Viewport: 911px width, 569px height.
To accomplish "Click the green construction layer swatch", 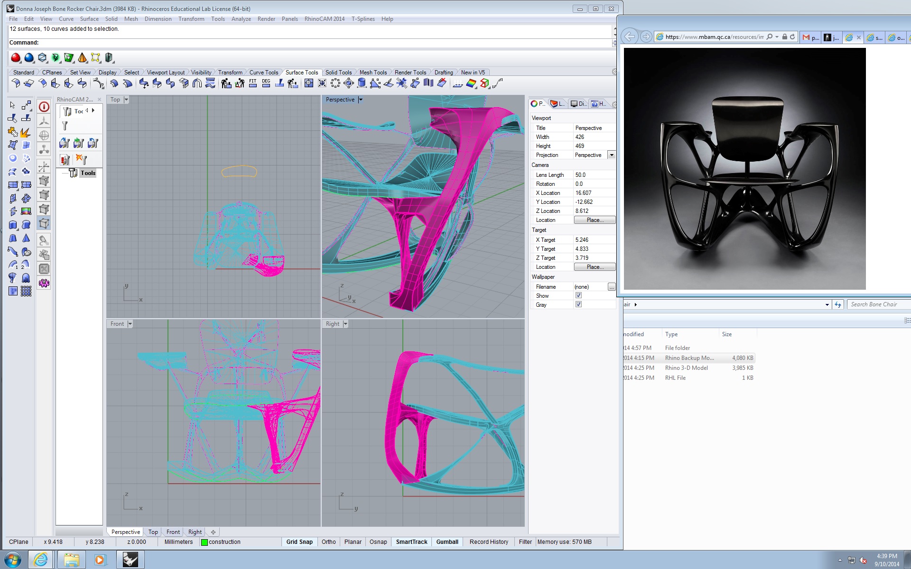I will [x=205, y=542].
